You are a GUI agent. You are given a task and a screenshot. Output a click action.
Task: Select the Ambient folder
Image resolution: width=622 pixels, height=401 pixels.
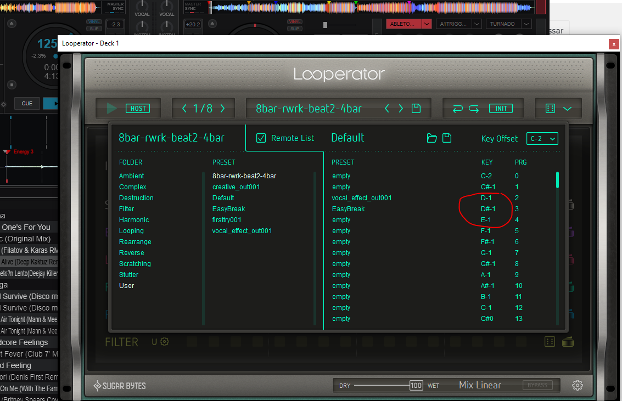click(x=131, y=176)
